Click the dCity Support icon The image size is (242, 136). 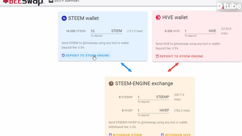51,1
